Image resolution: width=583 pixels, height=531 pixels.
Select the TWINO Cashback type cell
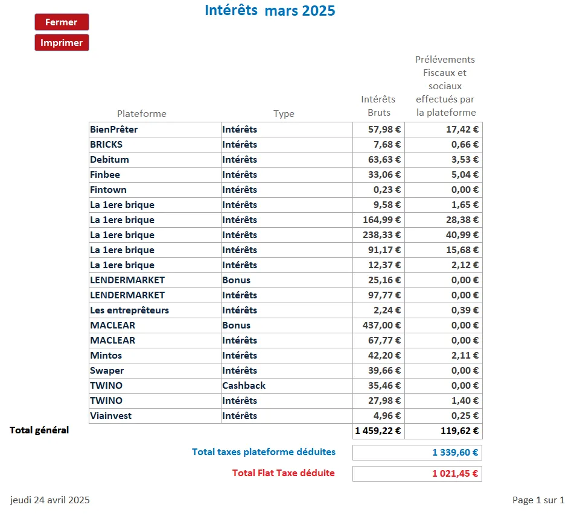tap(287, 386)
